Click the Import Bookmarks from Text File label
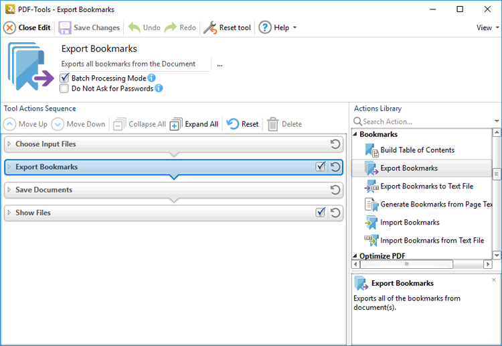The width and height of the screenshot is (502, 346). [432, 241]
